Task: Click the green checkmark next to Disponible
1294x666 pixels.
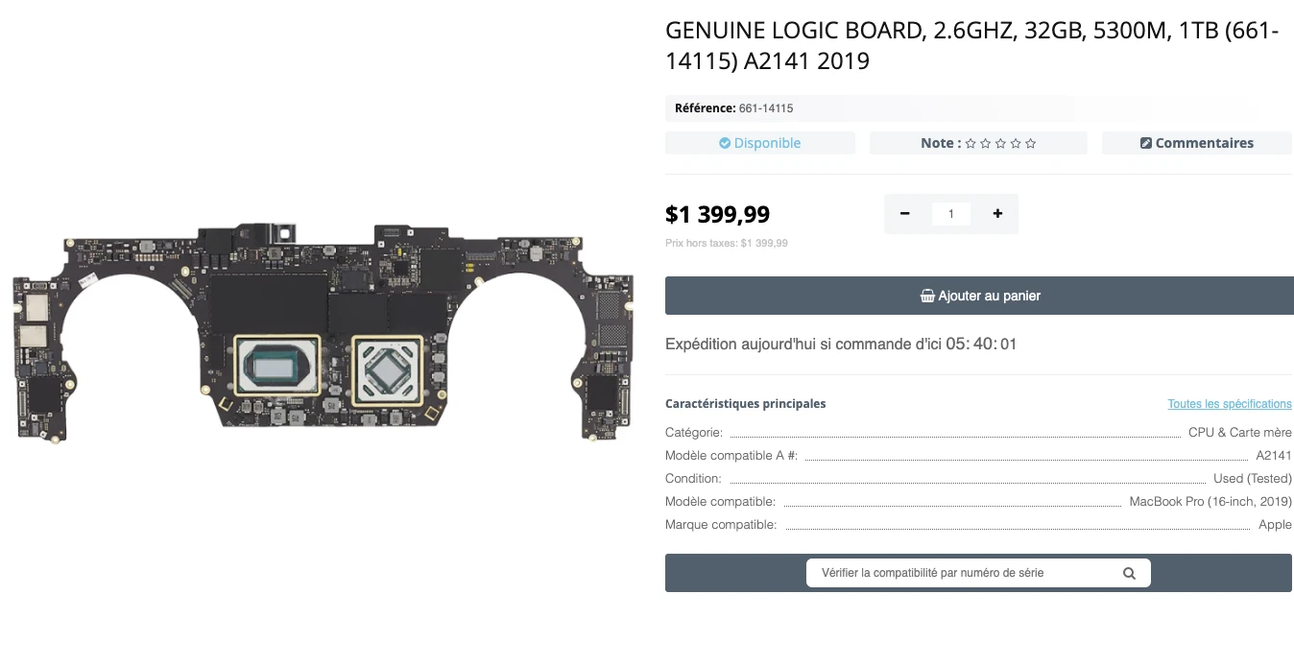Action: pyautogui.click(x=726, y=142)
